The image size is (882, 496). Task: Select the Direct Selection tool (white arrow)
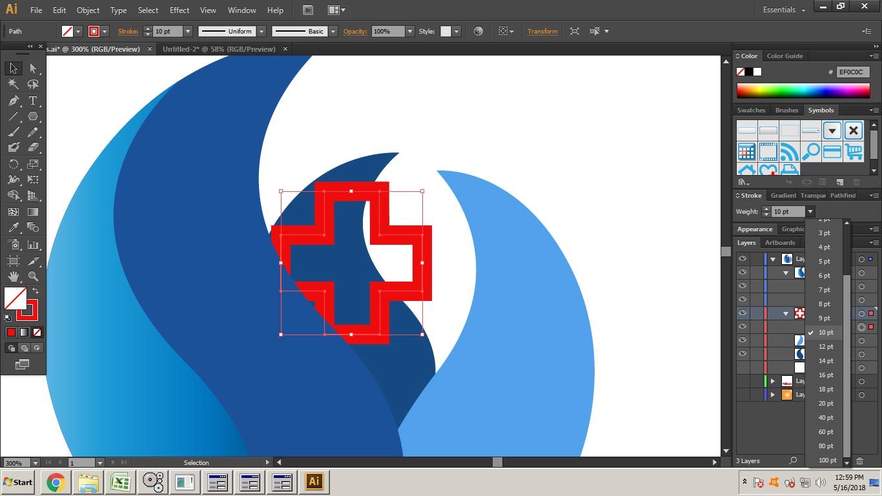click(33, 68)
